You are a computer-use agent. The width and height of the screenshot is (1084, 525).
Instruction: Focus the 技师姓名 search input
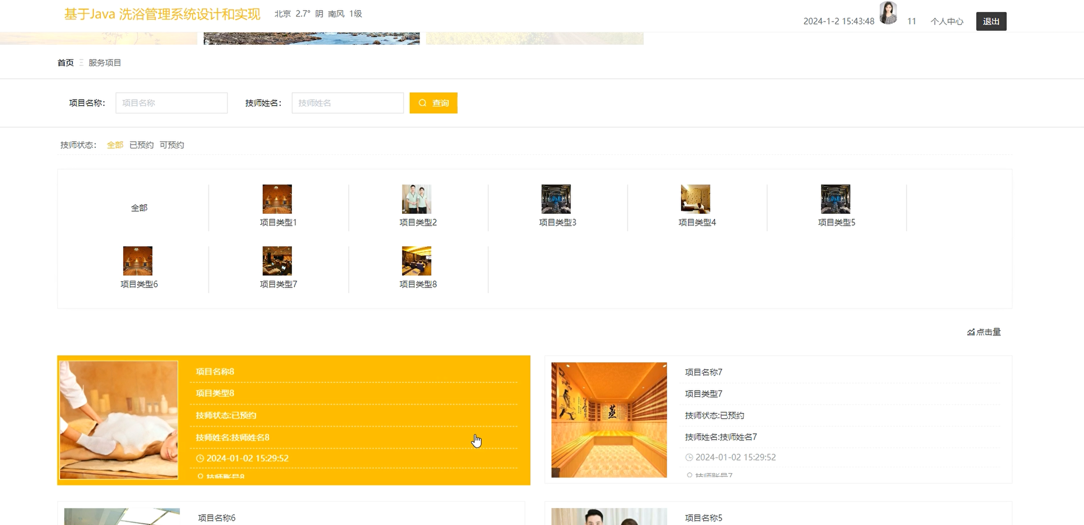(348, 103)
